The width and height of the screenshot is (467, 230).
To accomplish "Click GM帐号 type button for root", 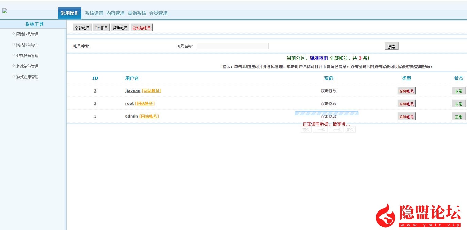I will point(406,104).
